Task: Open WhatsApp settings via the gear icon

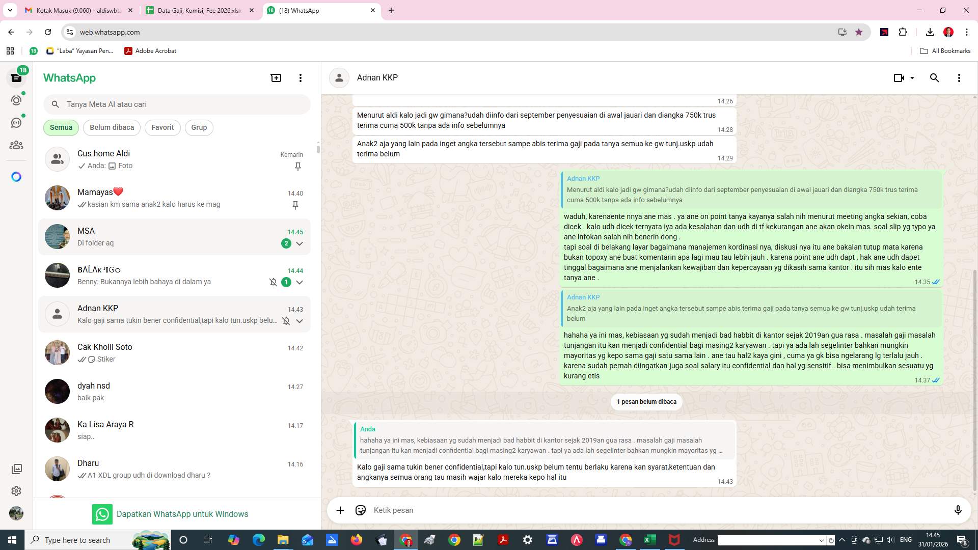Action: click(x=17, y=491)
